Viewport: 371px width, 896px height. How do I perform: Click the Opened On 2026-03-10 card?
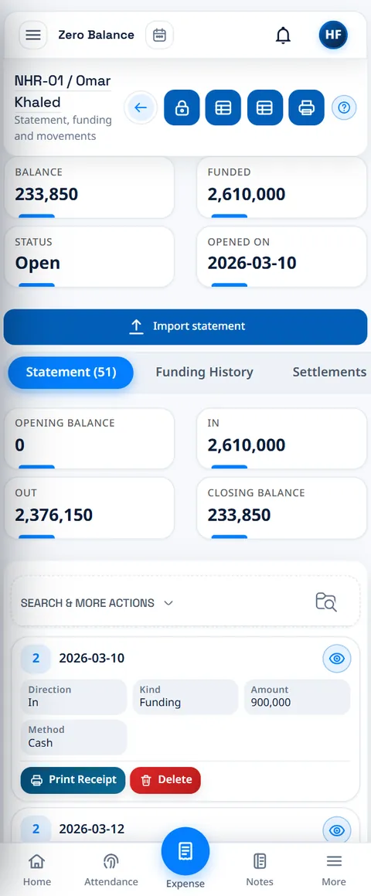[x=282, y=257]
